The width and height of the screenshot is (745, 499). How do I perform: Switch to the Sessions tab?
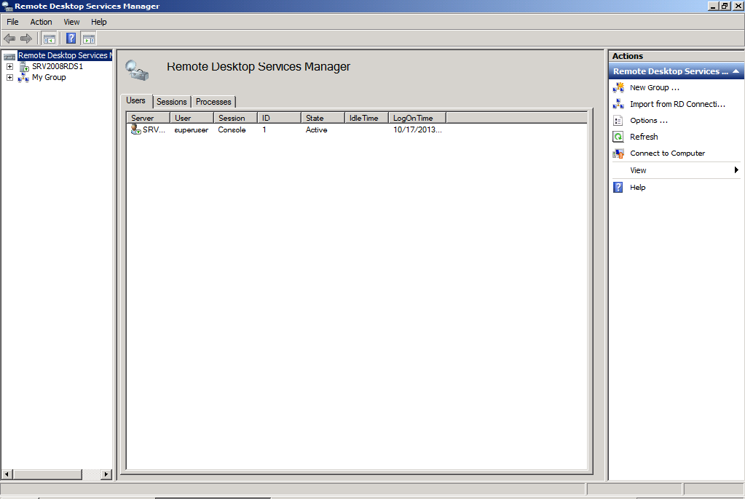click(172, 102)
